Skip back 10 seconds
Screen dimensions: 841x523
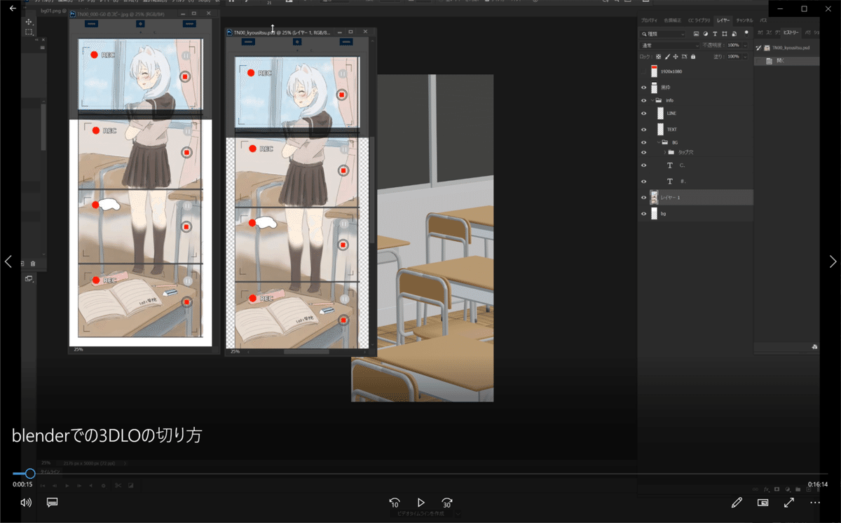point(395,503)
